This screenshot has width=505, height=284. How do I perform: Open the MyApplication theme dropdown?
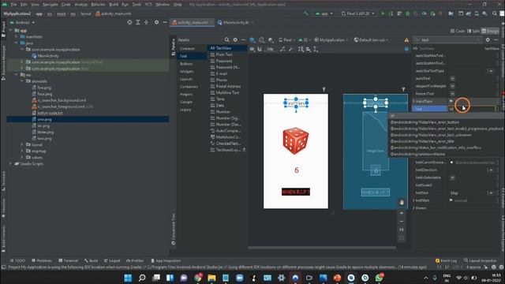click(x=331, y=40)
